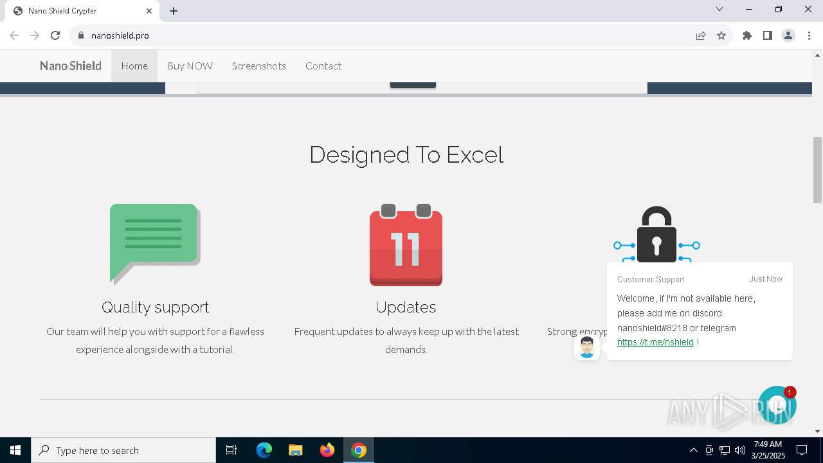
Task: Open the Chrome three-dot menu
Action: pos(809,35)
